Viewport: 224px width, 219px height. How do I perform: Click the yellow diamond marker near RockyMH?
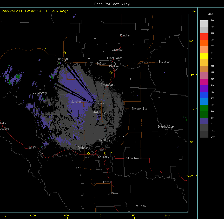click(x=65, y=53)
